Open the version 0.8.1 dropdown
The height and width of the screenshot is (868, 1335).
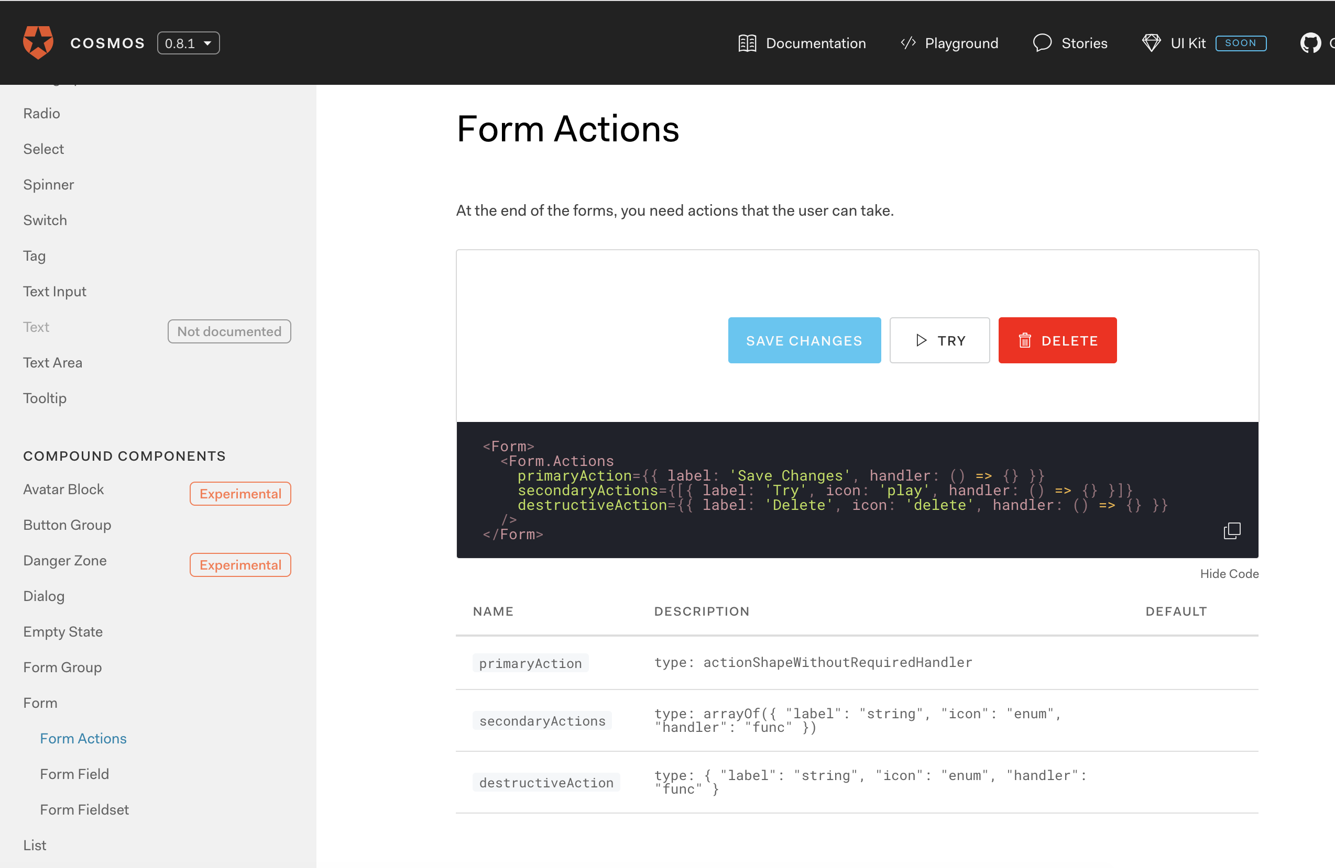188,42
